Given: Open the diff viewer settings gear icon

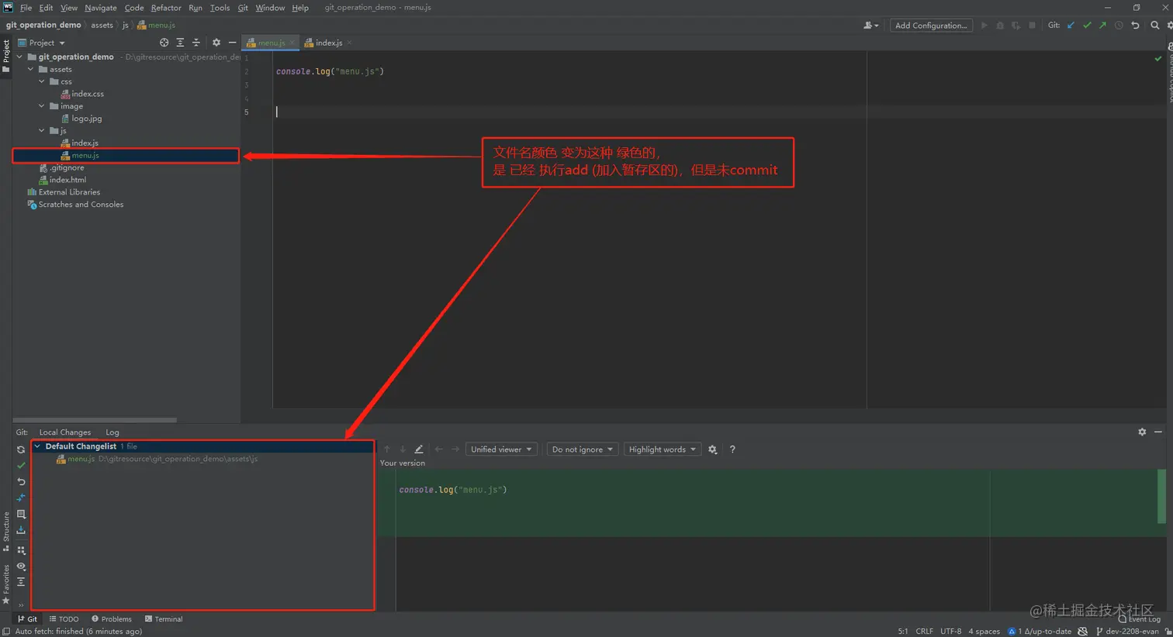Looking at the screenshot, I should (713, 449).
